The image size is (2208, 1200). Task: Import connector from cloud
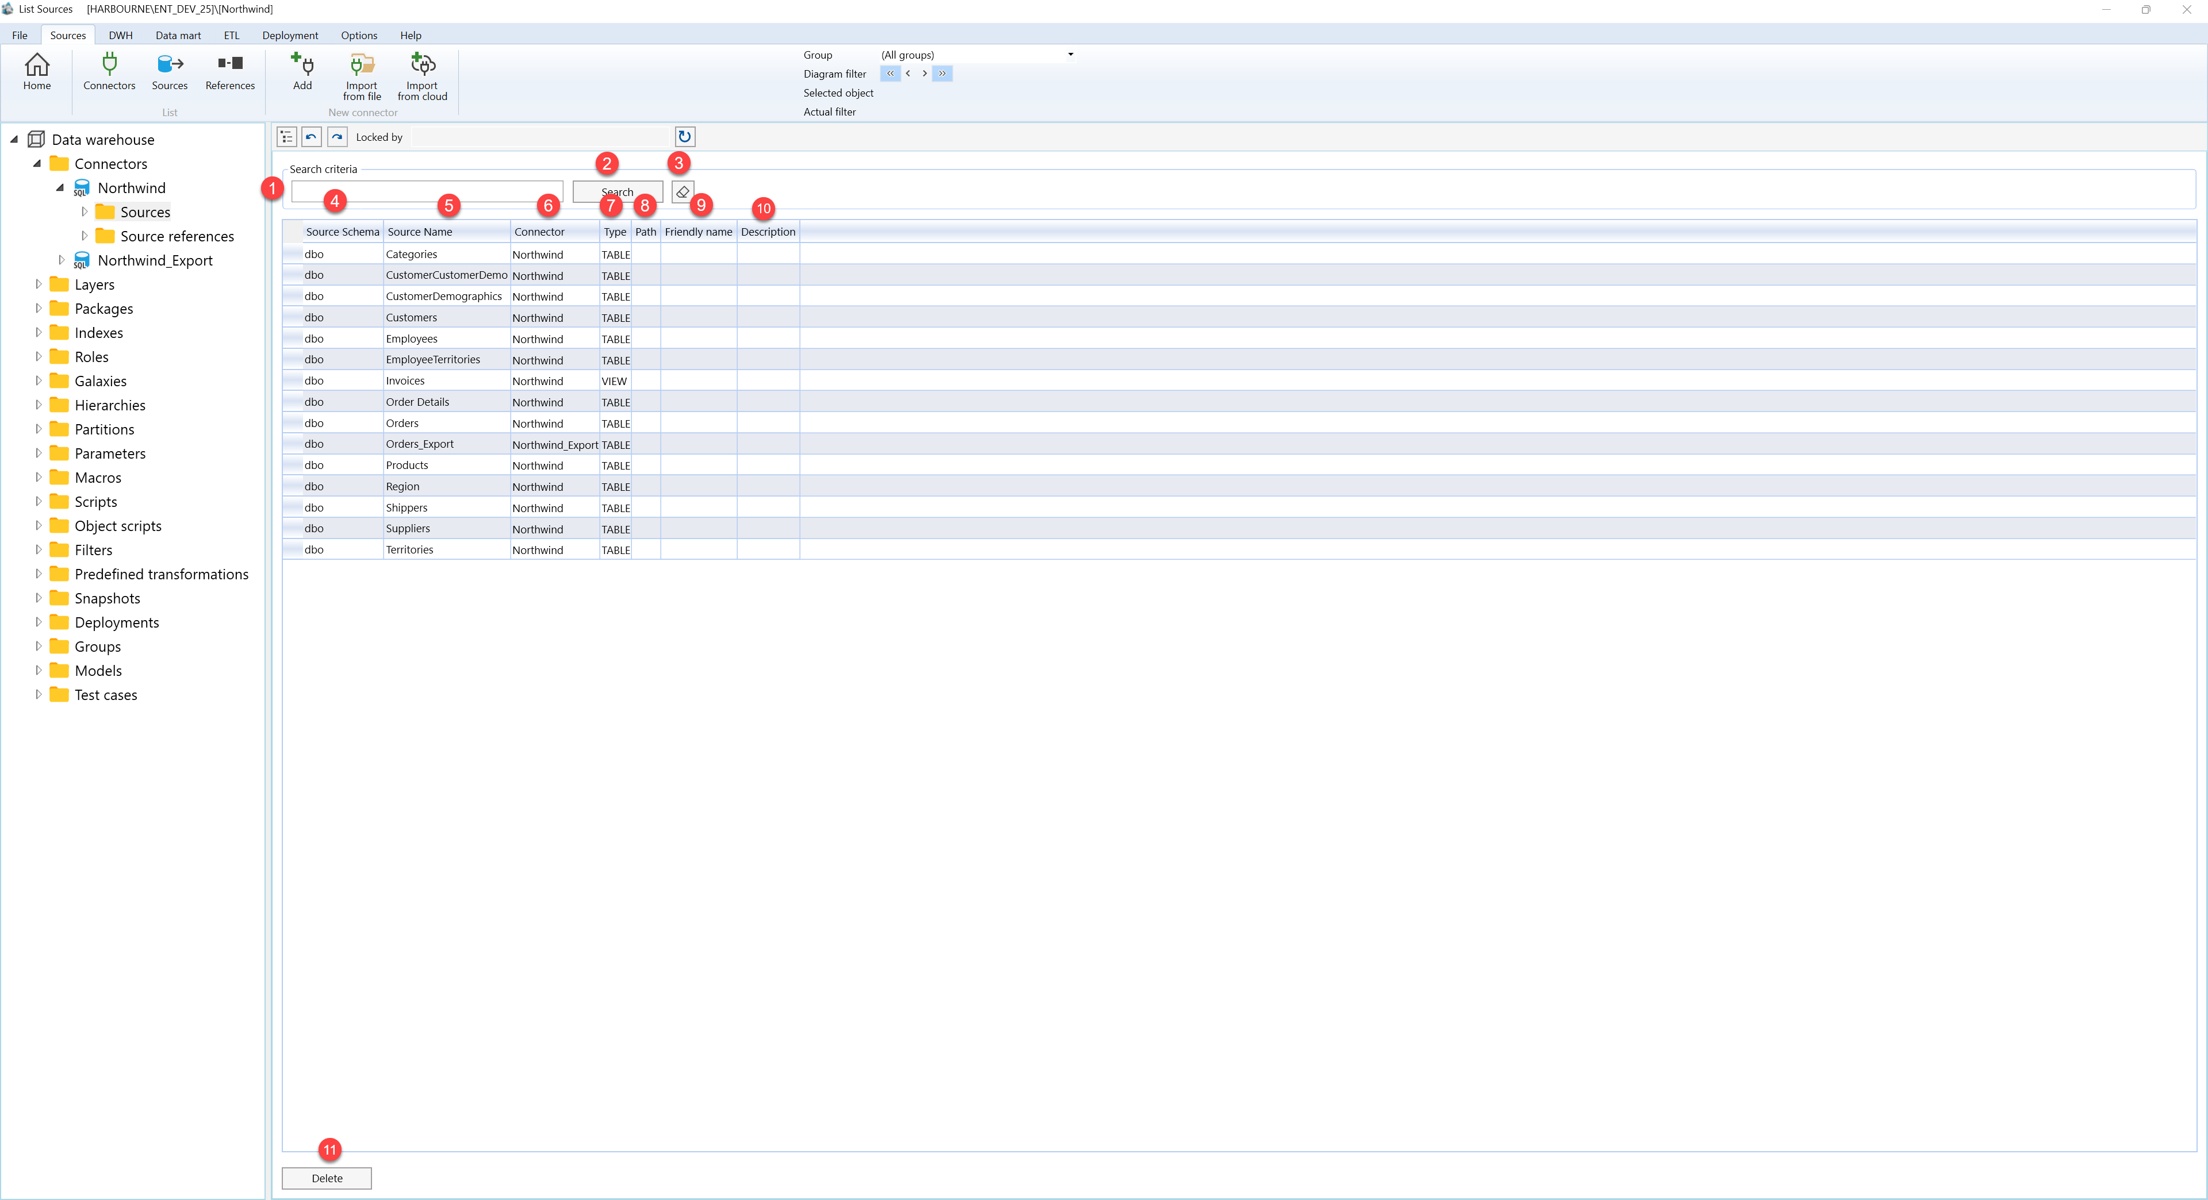click(x=423, y=77)
